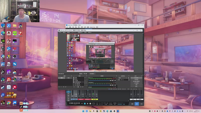Move selected scene down in the scenes list
Viewport: 201px width, 113px height.
pyautogui.click(x=66, y=87)
